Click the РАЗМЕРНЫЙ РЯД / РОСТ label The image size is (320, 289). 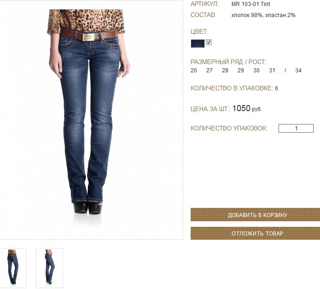[x=228, y=62]
